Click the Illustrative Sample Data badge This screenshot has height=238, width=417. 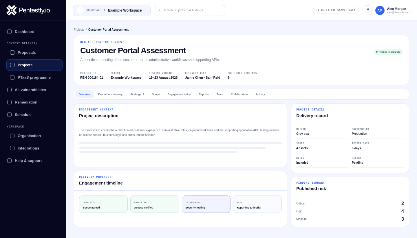(x=336, y=10)
